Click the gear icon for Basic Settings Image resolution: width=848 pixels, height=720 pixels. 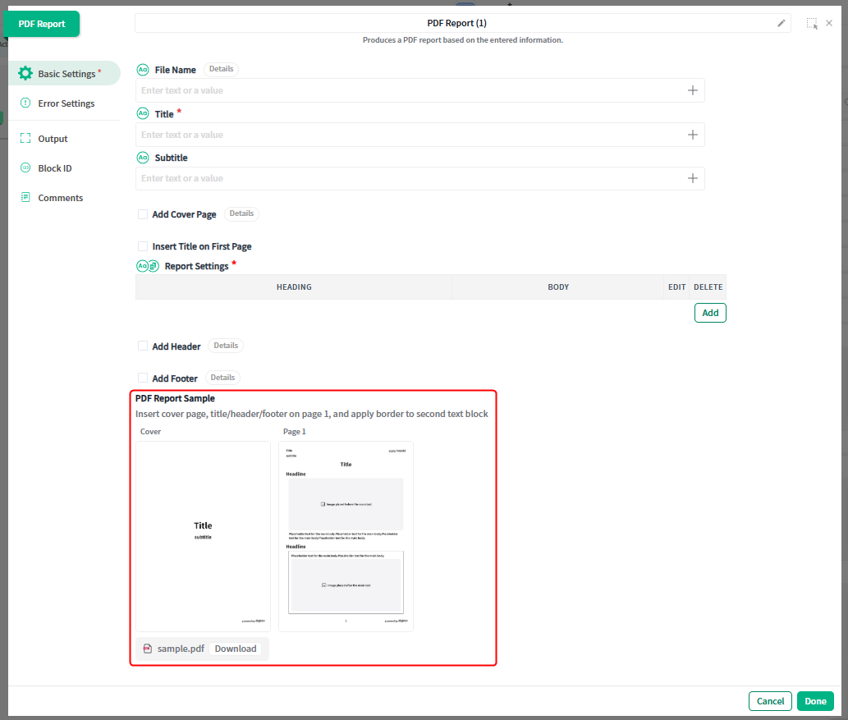[x=25, y=73]
